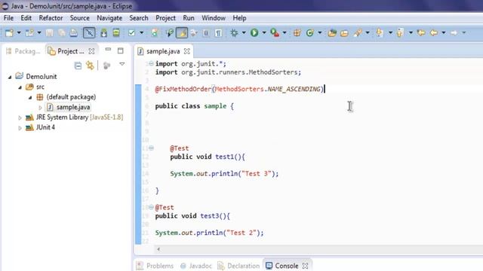Viewport: 483px width, 271px height.
Task: Open the Search menu
Action: (x=139, y=18)
